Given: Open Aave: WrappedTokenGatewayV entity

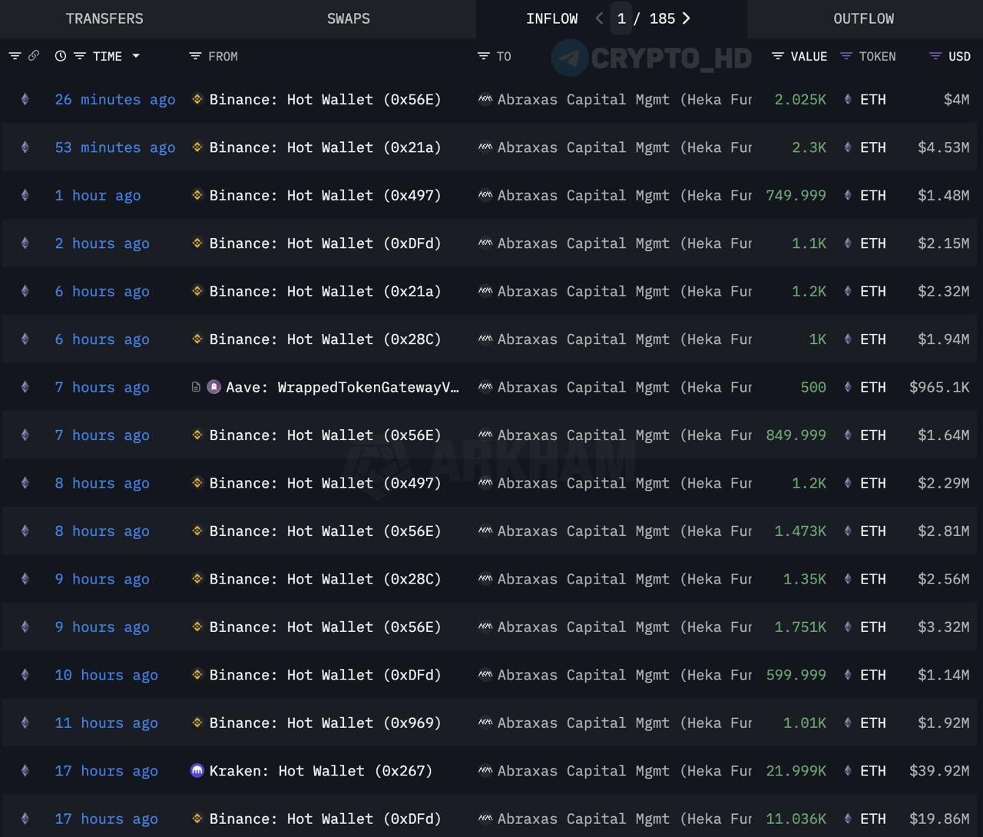Looking at the screenshot, I should 343,387.
